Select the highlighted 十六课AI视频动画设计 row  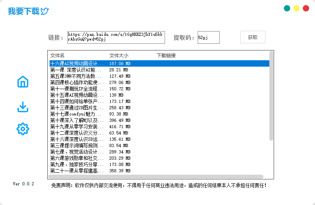(157, 63)
